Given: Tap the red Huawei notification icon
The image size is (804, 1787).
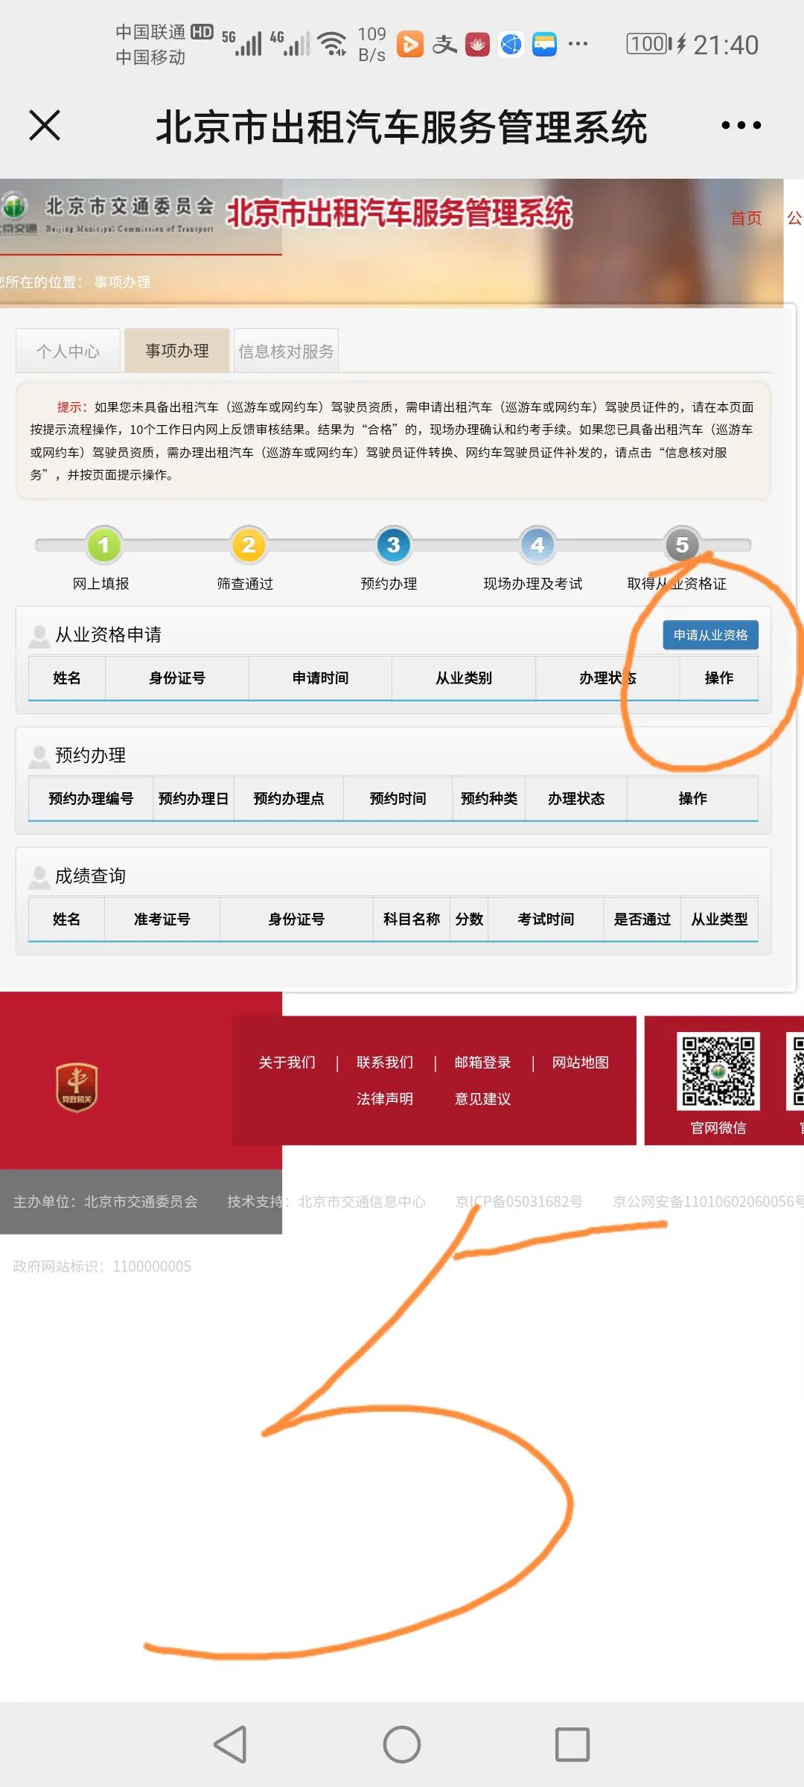Looking at the screenshot, I should 477,45.
